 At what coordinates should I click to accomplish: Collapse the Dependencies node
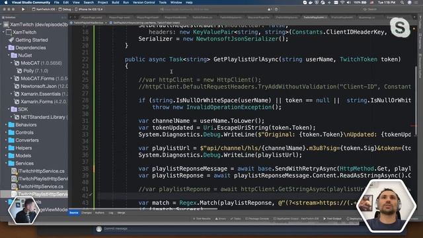click(x=6, y=48)
